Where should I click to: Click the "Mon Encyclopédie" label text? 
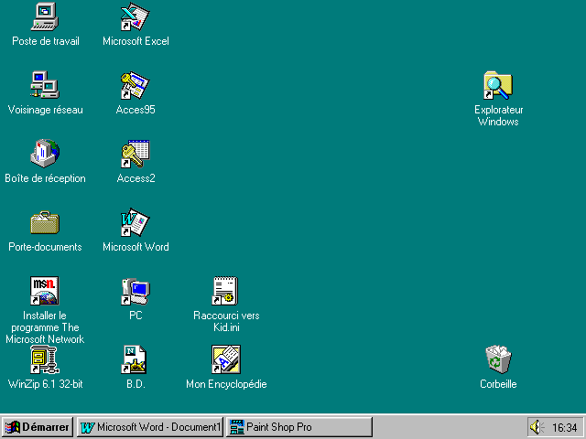[x=226, y=384]
